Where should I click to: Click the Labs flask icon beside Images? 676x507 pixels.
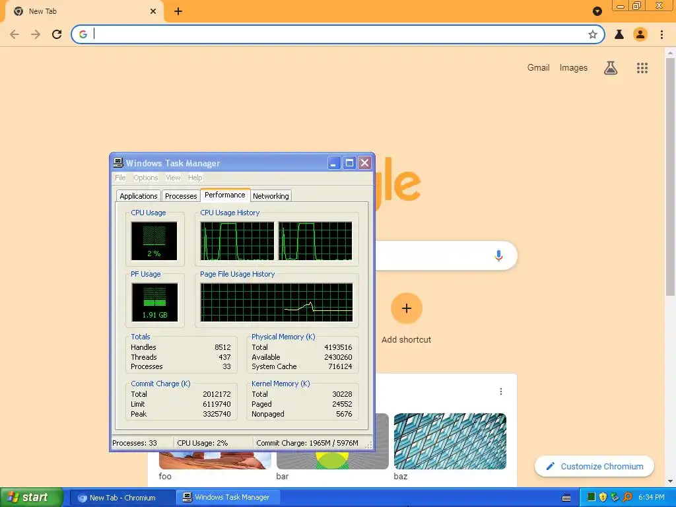click(x=611, y=68)
